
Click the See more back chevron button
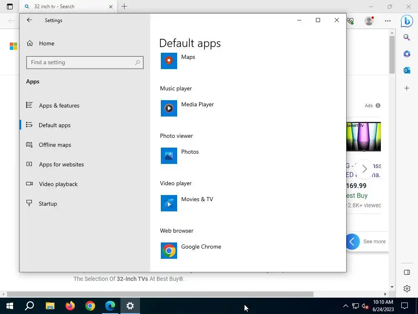coord(352,242)
